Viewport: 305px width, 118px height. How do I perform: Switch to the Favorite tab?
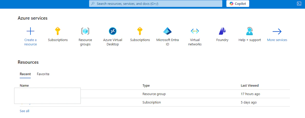pyautogui.click(x=43, y=74)
